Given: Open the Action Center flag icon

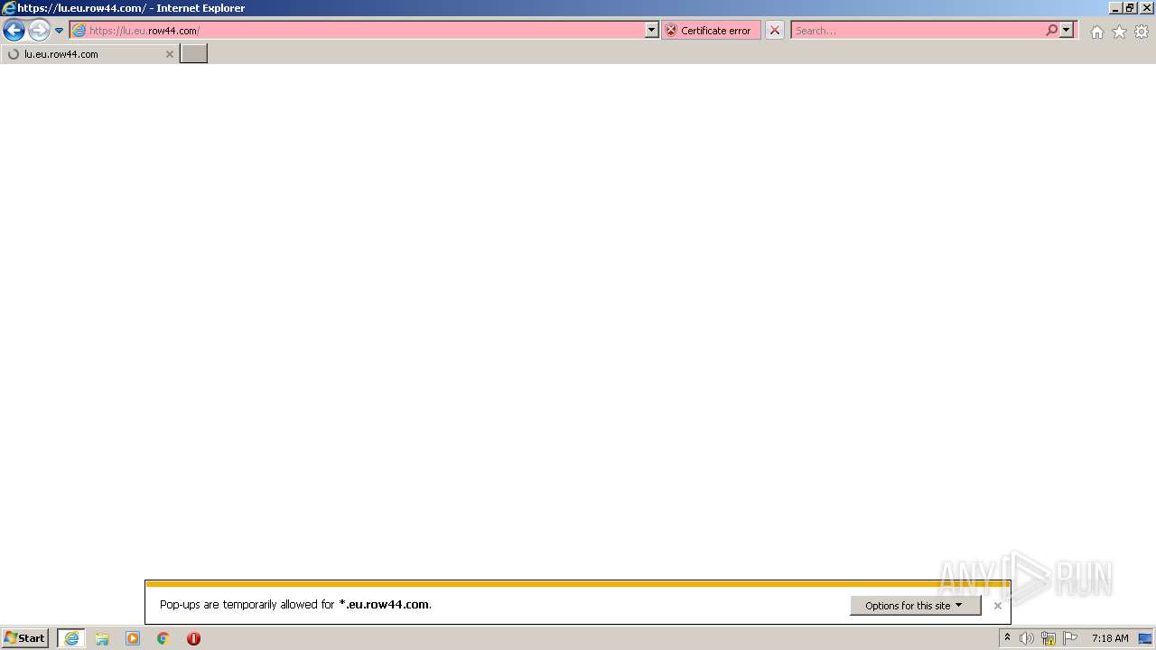Looking at the screenshot, I should 1070,638.
